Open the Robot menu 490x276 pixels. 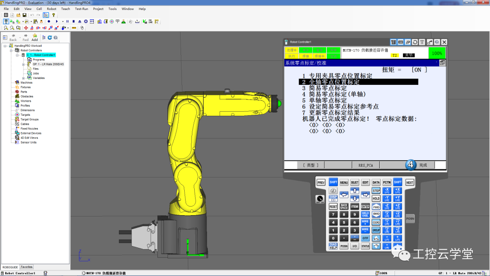(x=52, y=9)
